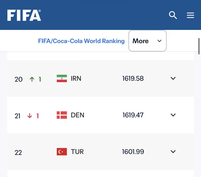Click the TUR team name
The image size is (201, 177).
coord(77,152)
